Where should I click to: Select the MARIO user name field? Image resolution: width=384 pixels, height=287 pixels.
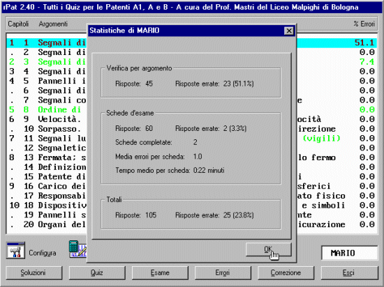350,253
